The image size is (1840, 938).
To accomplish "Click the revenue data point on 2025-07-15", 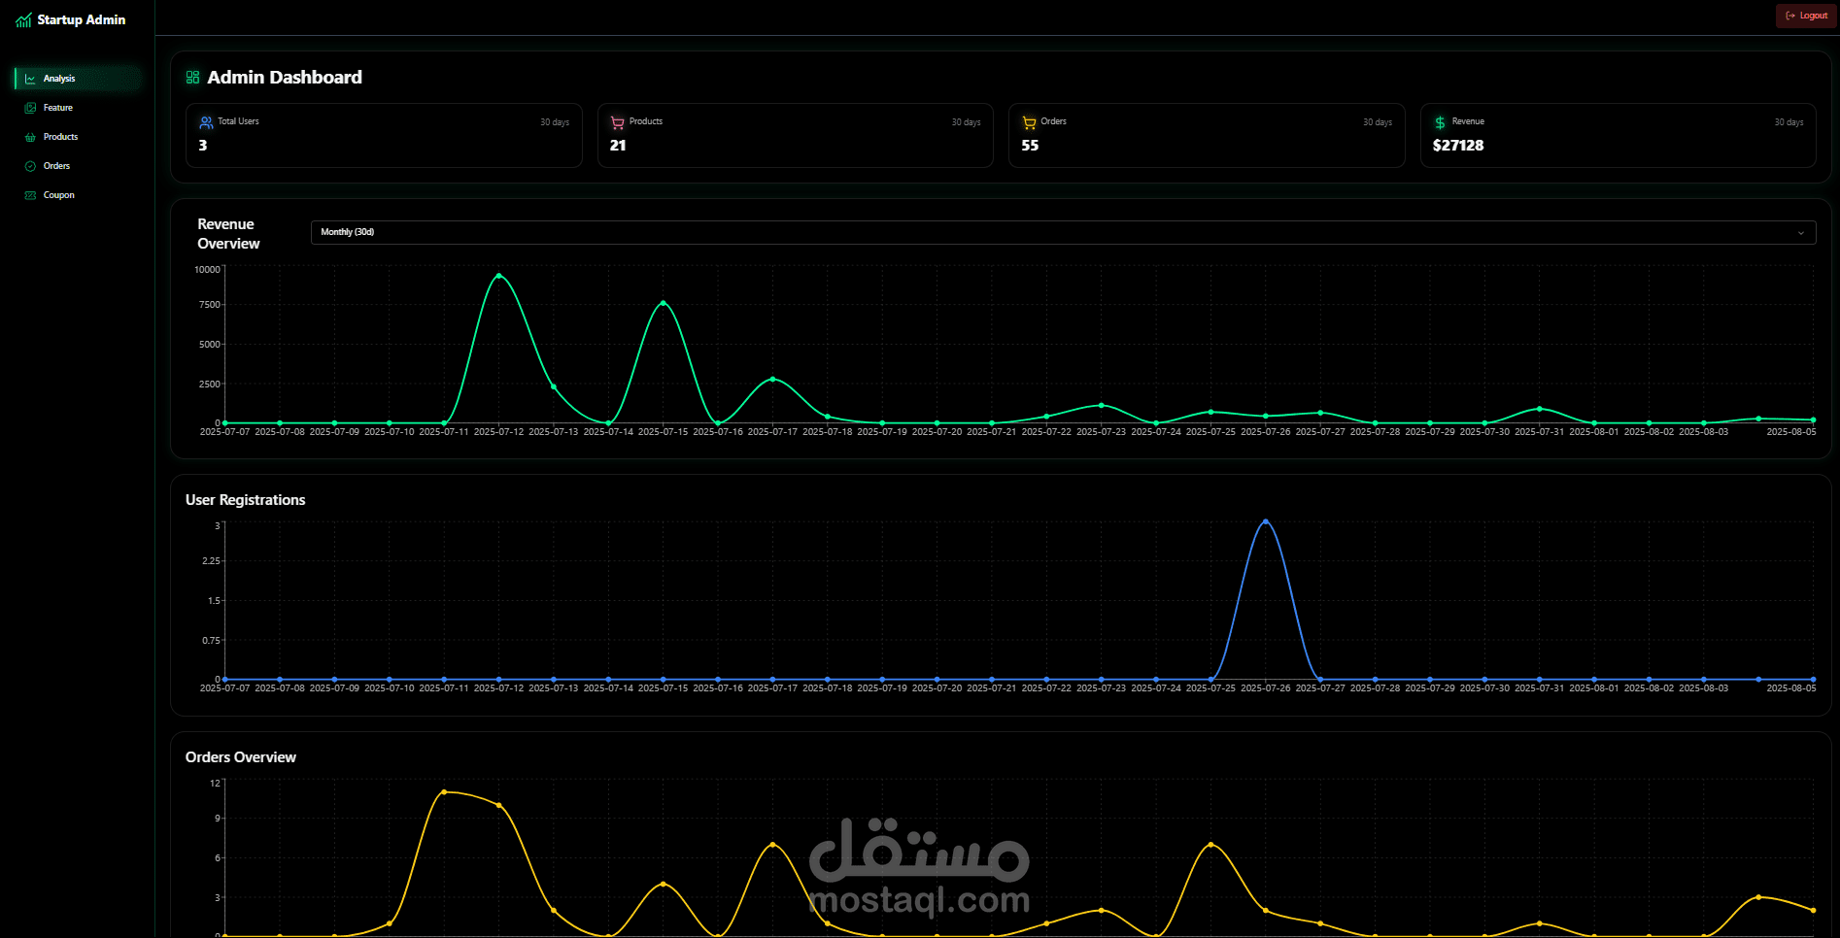I will (x=664, y=303).
